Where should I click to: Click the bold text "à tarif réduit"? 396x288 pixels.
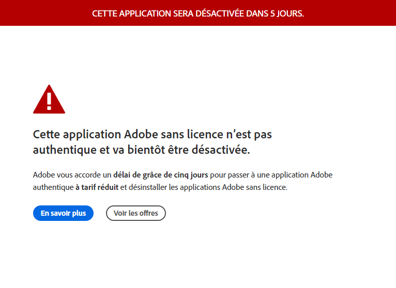97,187
